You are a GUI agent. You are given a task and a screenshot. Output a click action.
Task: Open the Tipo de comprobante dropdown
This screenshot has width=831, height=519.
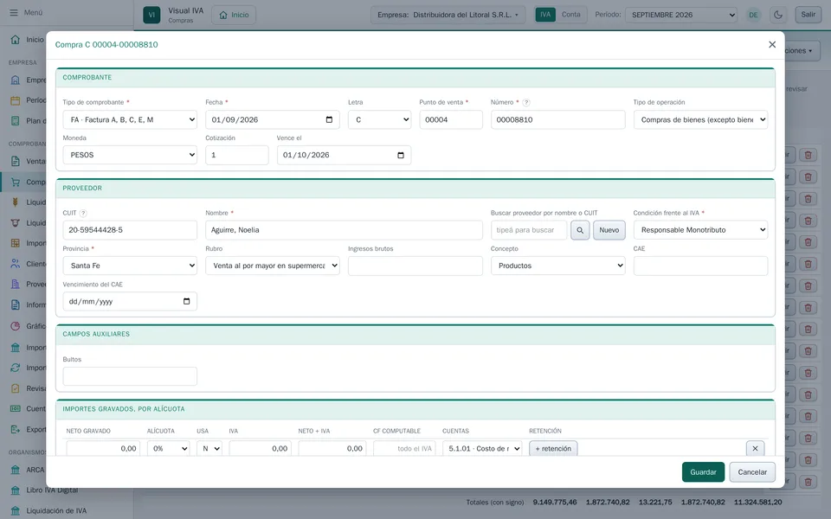(x=130, y=119)
